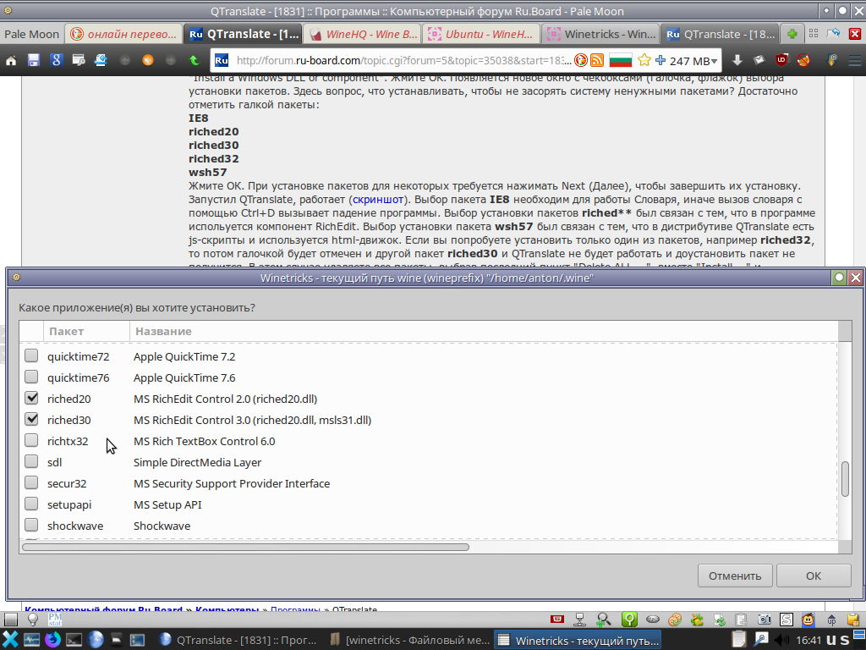
Task: Tick the shockwave package checkbox
Action: tap(31, 525)
